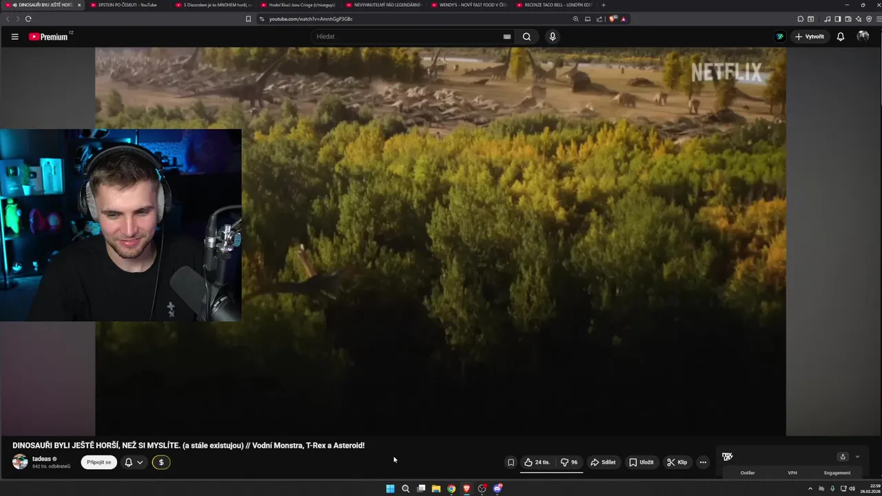
Task: Click the video title text DINOSAUŘI BYLI
Action: pyautogui.click(x=188, y=446)
